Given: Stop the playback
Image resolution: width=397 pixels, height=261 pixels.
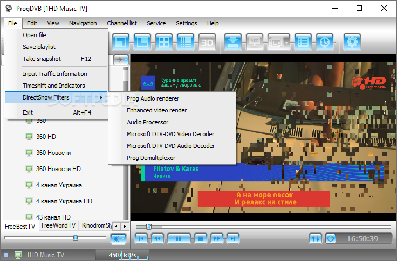Looking at the screenshot, I should [201, 238].
